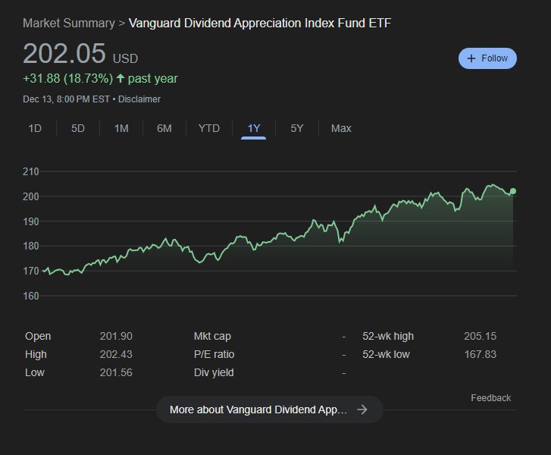Open the Disclaimer link

(x=139, y=99)
